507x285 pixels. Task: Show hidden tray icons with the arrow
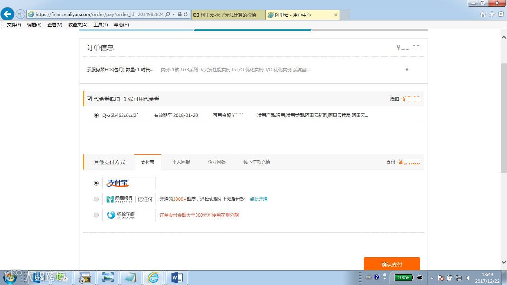432,278
